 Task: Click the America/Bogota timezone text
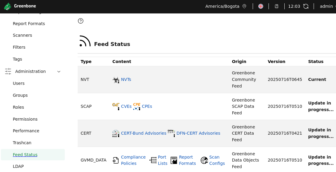pos(222,6)
